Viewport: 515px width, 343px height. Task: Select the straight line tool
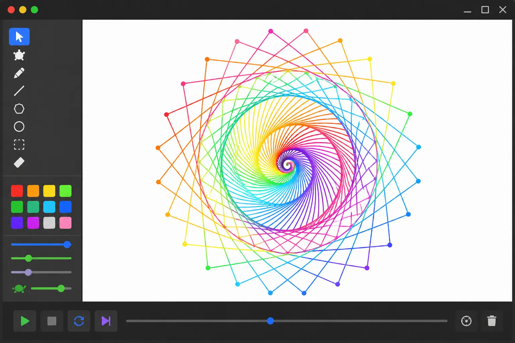tap(19, 91)
